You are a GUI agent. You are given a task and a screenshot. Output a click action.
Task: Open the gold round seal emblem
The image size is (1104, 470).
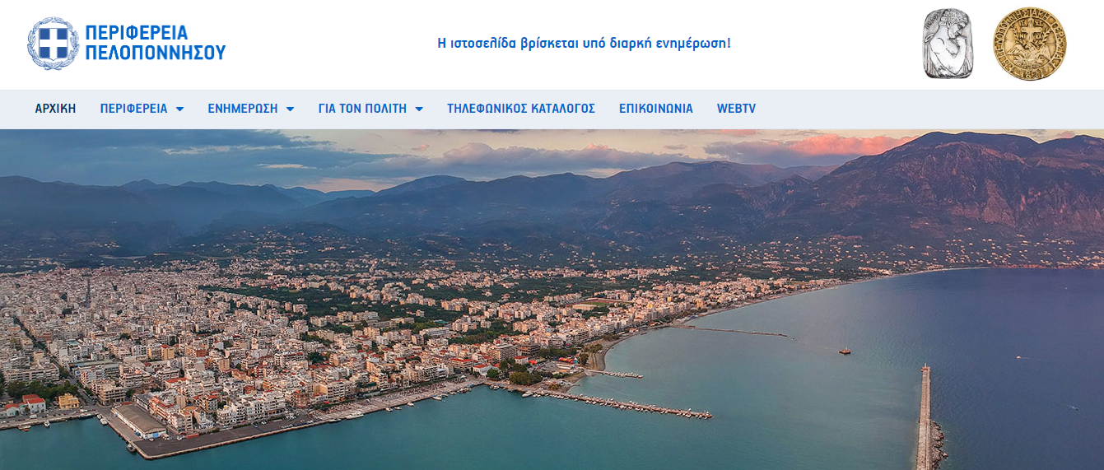point(1029,44)
